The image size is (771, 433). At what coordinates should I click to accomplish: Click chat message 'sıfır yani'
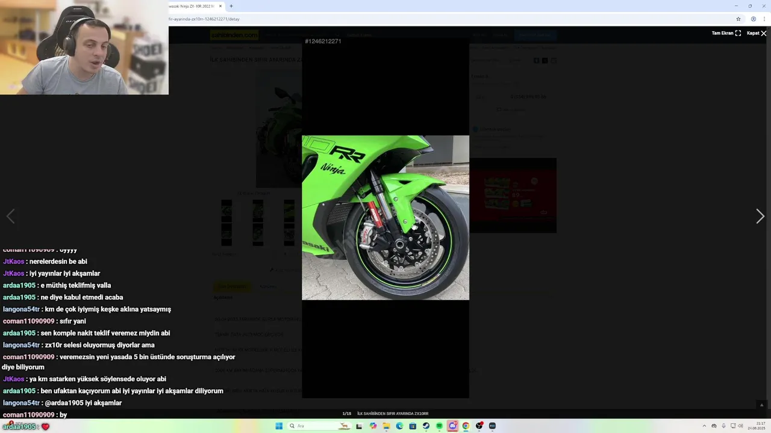(73, 321)
